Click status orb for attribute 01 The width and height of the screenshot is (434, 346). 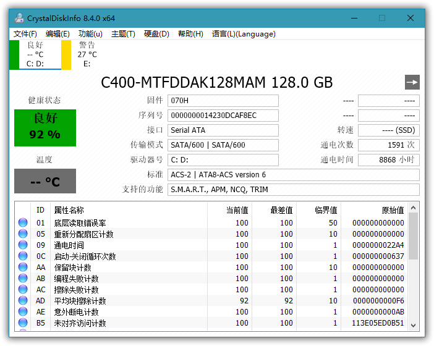[x=23, y=222]
